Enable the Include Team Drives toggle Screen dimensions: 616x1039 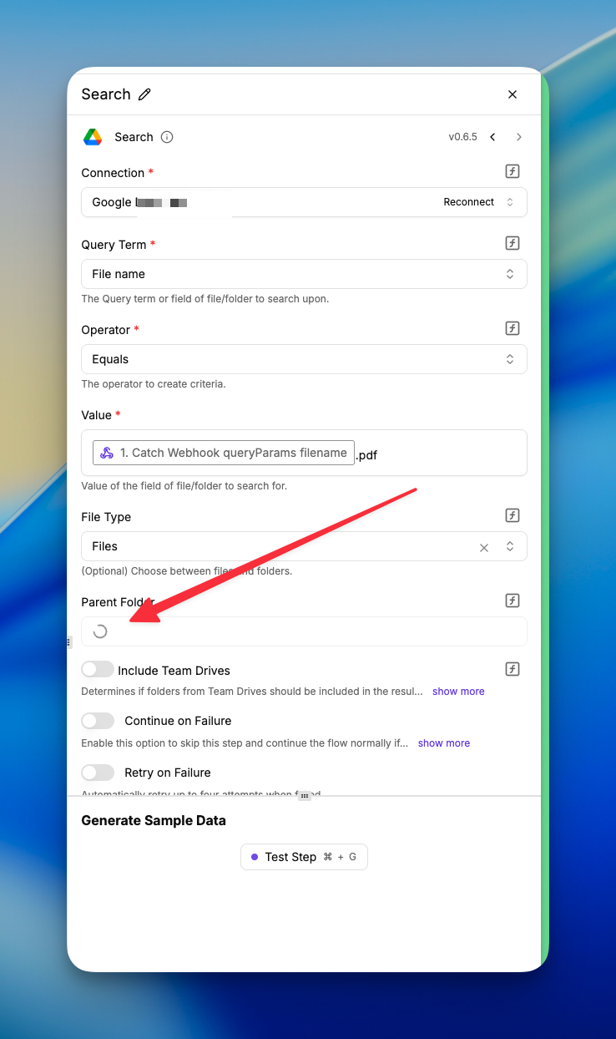[98, 669]
